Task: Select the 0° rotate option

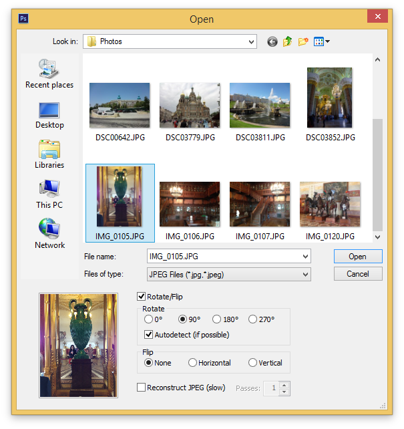Action: tap(148, 319)
